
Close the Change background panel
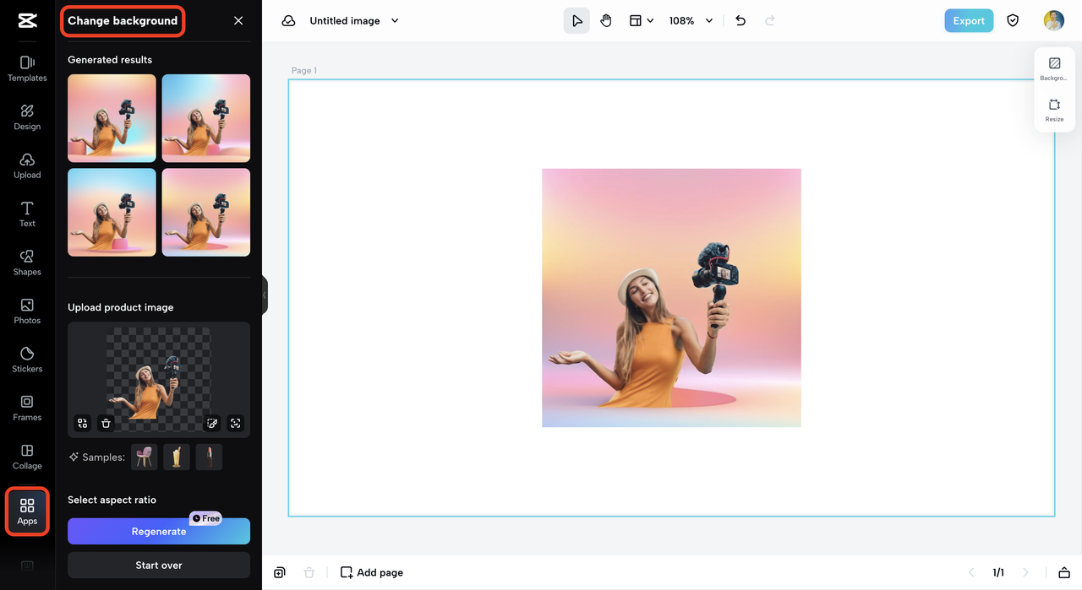coord(238,20)
